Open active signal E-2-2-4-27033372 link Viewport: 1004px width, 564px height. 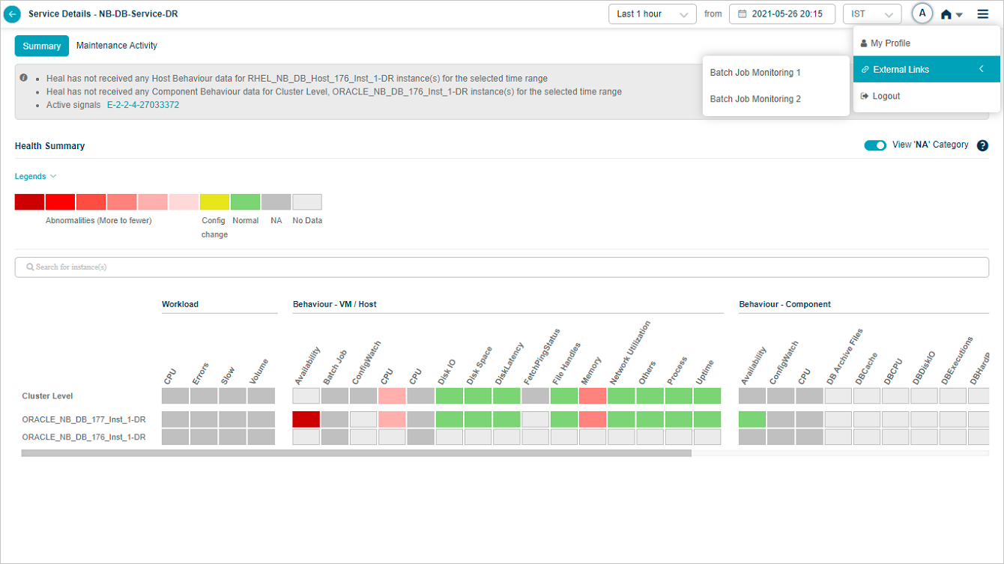pyautogui.click(x=143, y=105)
